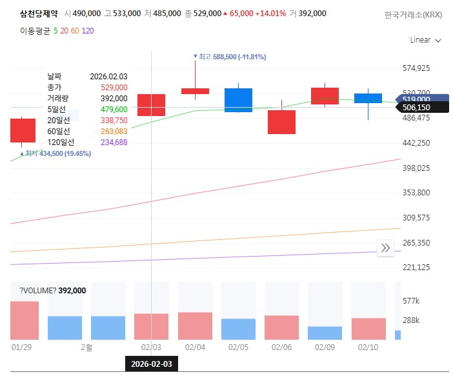Image resolution: width=453 pixels, height=381 pixels.
Task: Select the 02/10 blue candlestick
Action: [368, 99]
